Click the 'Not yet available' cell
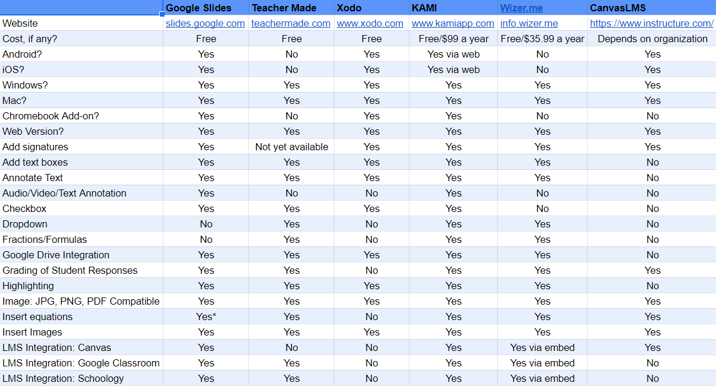This screenshot has width=716, height=386. click(x=291, y=147)
